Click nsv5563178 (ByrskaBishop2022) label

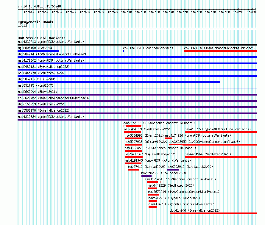(x=44, y=110)
